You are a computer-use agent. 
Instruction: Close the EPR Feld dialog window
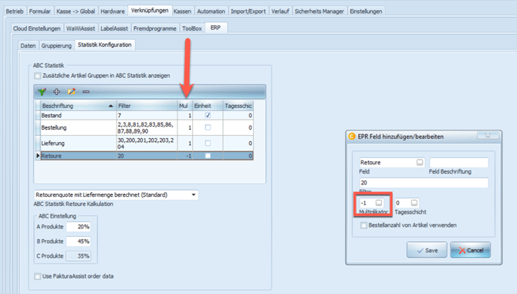[x=488, y=135]
